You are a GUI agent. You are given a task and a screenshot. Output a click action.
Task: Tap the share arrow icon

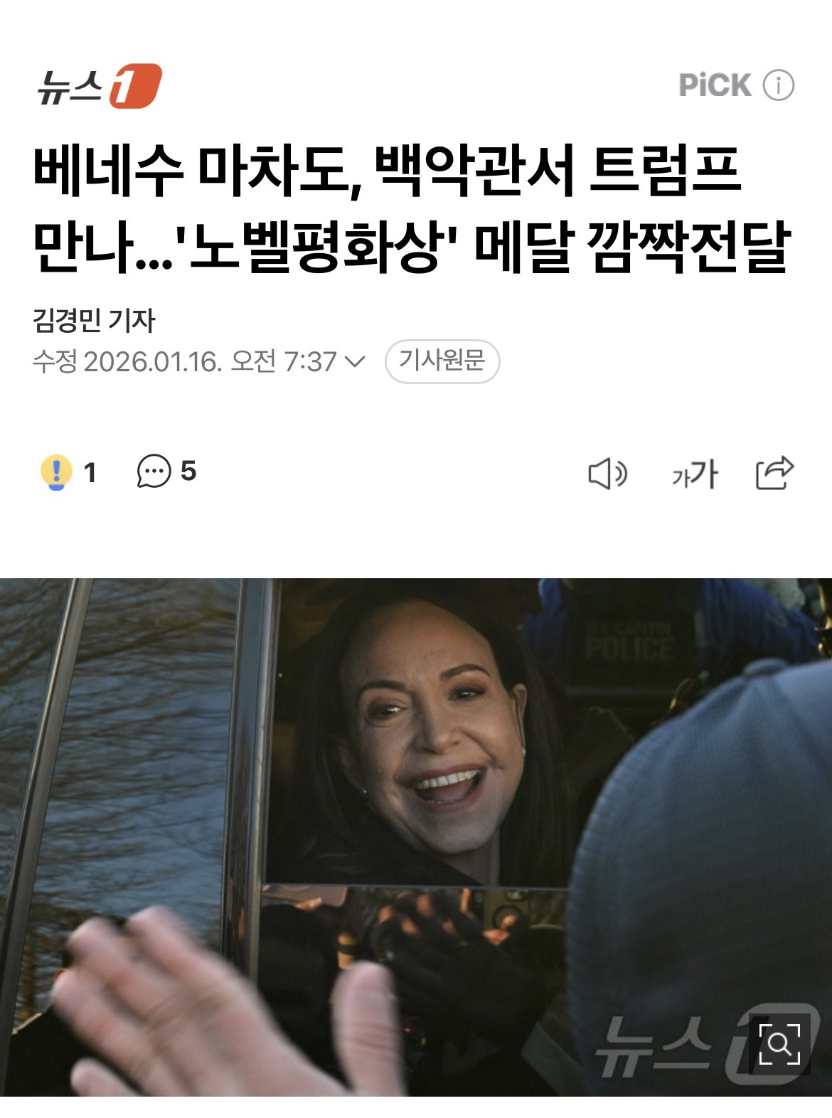pyautogui.click(x=774, y=473)
